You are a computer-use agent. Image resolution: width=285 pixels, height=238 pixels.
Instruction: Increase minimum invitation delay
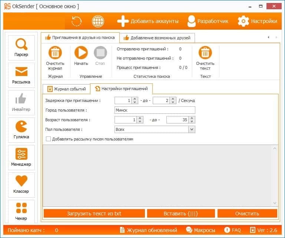[x=135, y=99]
